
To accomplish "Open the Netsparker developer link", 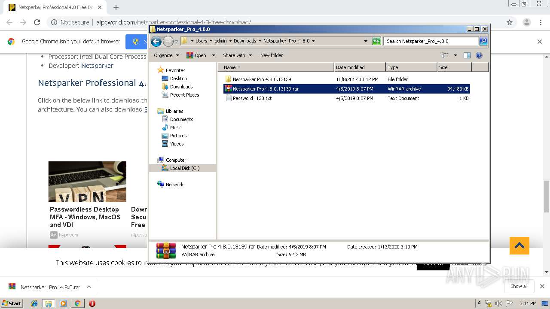I will (97, 66).
